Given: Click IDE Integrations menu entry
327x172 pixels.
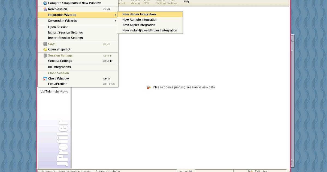Looking at the screenshot, I should coord(59,67).
